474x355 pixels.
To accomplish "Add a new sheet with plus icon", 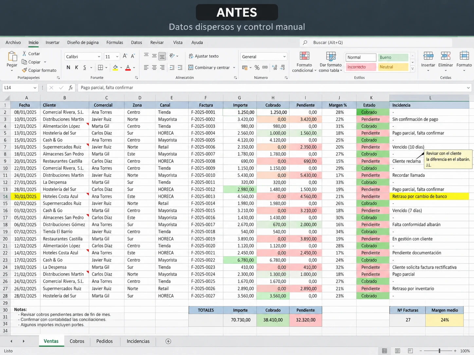I will pos(168,341).
